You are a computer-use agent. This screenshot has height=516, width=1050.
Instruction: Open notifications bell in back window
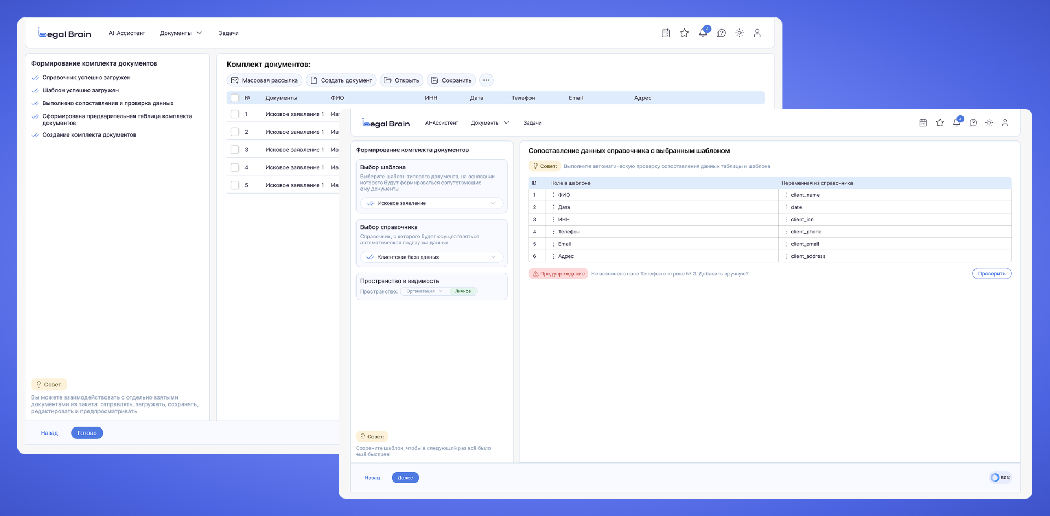pyautogui.click(x=703, y=33)
